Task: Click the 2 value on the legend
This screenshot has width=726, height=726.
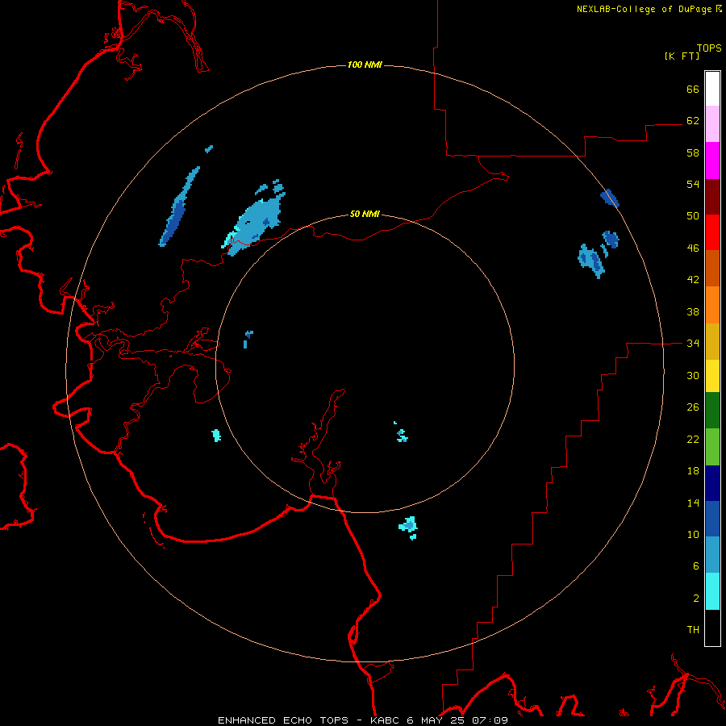Action: [696, 599]
